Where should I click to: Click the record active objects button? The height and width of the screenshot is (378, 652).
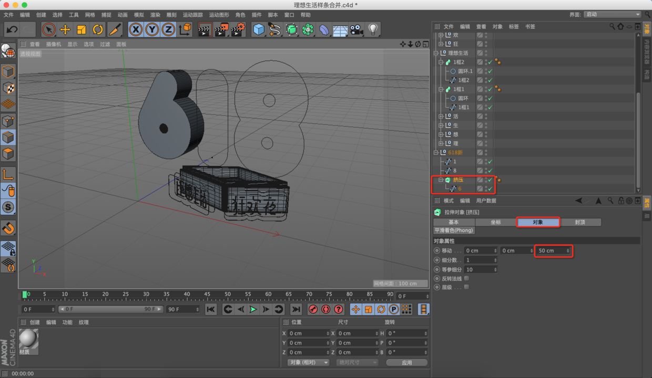point(313,309)
